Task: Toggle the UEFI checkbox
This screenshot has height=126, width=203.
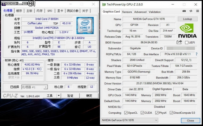Action: pyautogui.click(x=187, y=43)
